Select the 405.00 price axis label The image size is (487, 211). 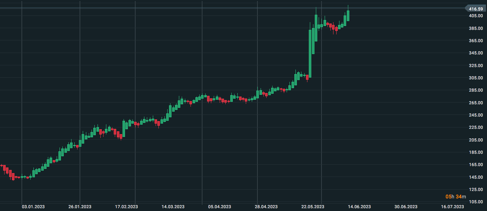coord(476,16)
